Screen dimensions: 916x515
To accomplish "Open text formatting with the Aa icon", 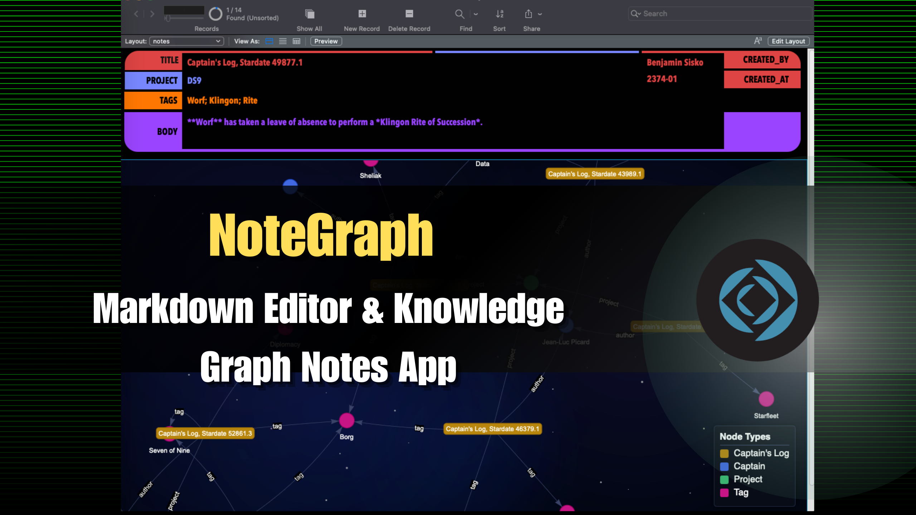I will click(x=757, y=40).
